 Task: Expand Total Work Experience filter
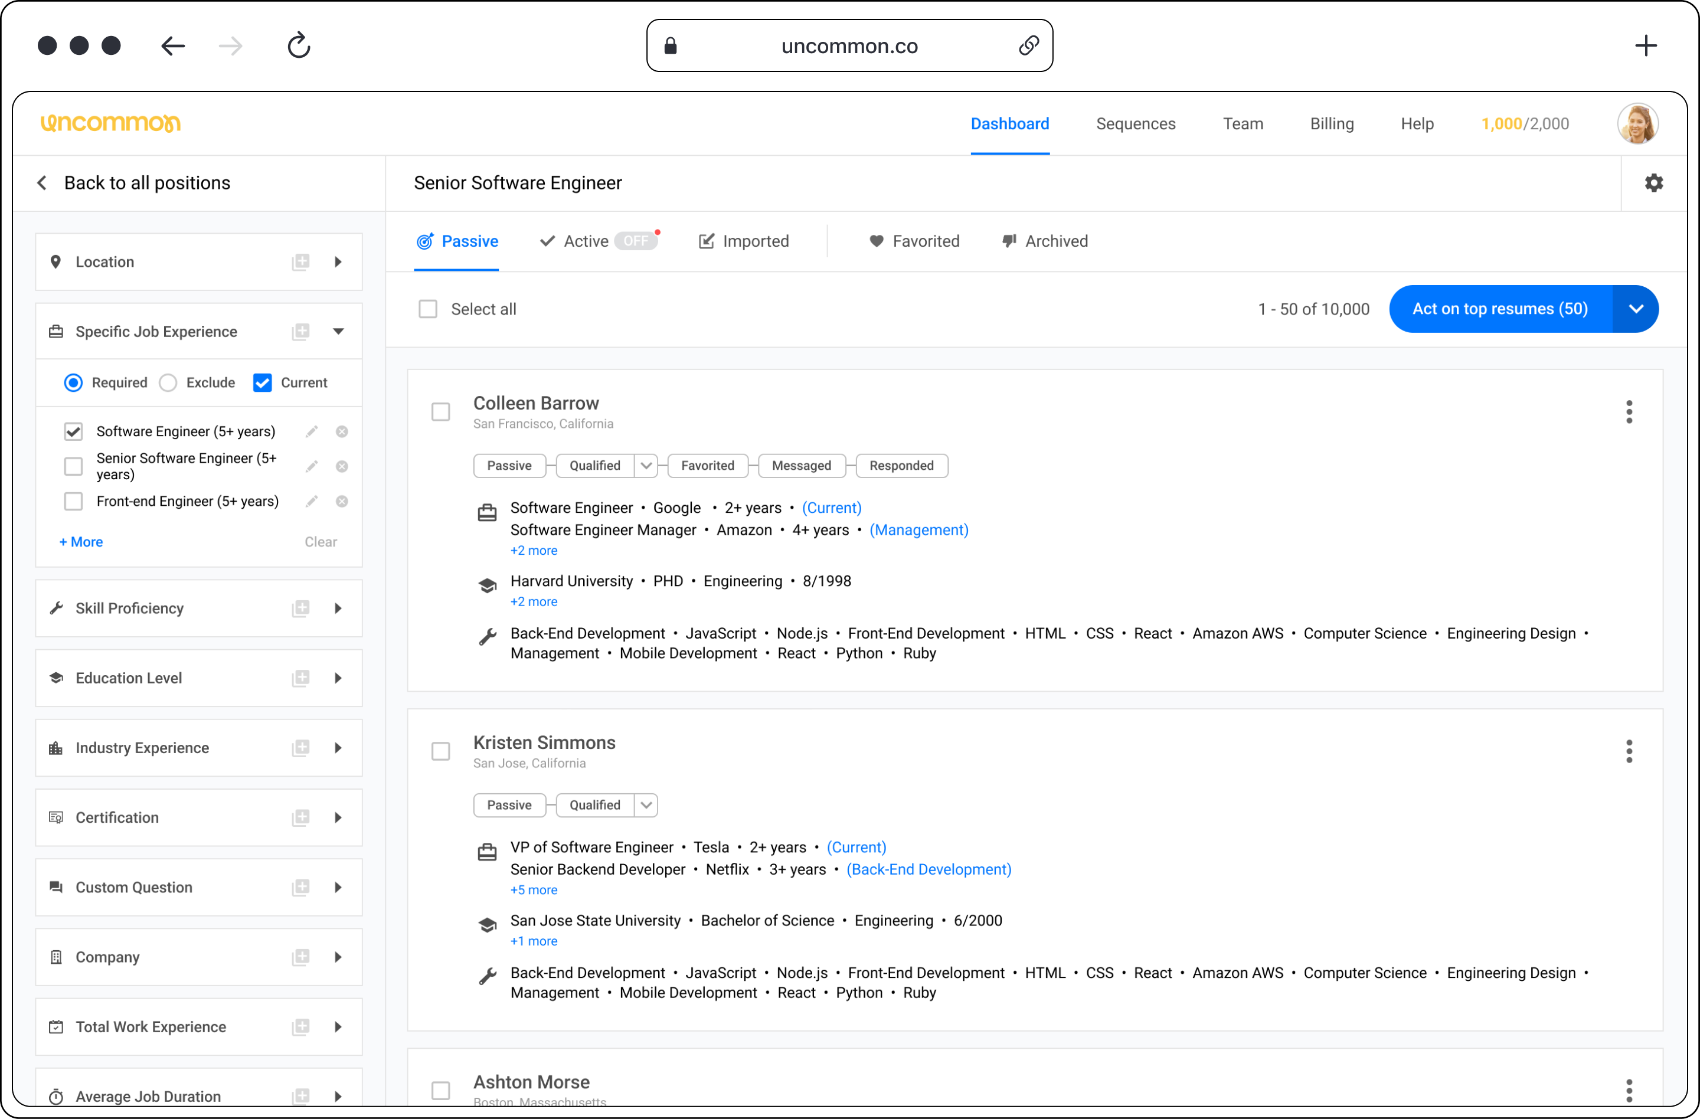(339, 1027)
